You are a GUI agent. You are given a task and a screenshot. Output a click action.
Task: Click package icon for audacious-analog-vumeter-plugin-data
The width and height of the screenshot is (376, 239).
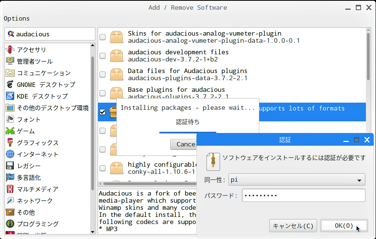(x=116, y=37)
